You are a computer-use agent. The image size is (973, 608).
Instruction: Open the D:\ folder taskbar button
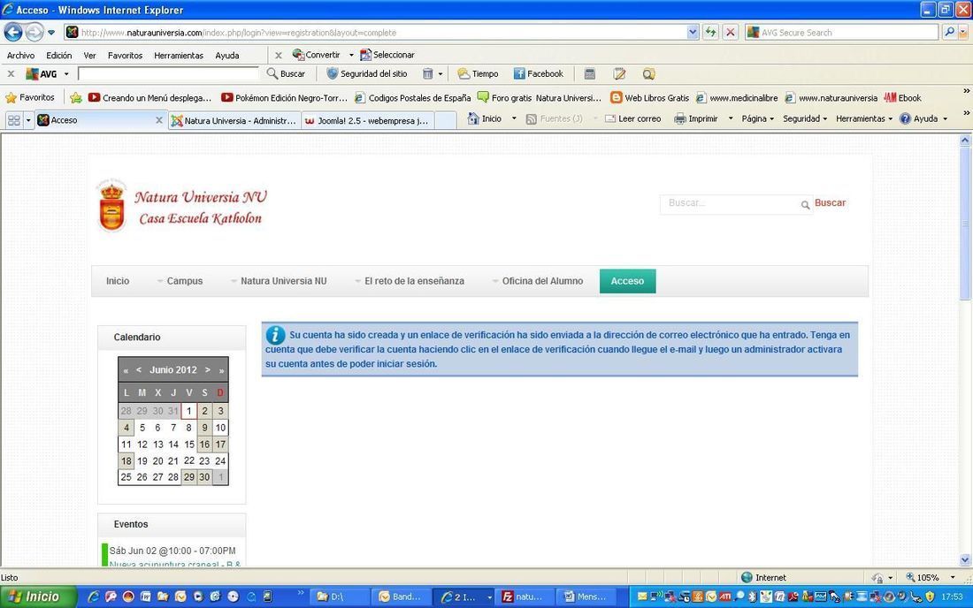(x=340, y=597)
